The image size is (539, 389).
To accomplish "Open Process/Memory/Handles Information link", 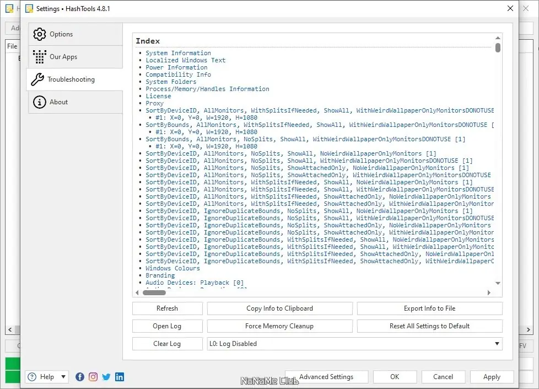I will point(207,89).
